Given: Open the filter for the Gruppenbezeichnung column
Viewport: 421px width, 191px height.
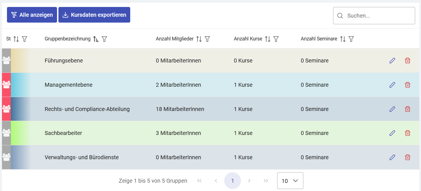Looking at the screenshot, I should click(x=104, y=39).
